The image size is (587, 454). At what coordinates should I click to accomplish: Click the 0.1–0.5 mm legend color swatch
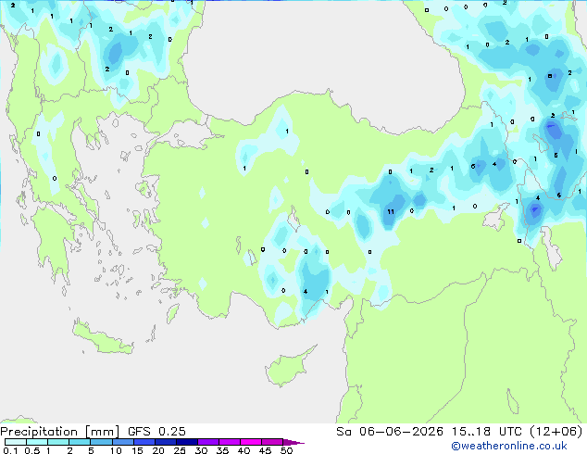coord(16,442)
